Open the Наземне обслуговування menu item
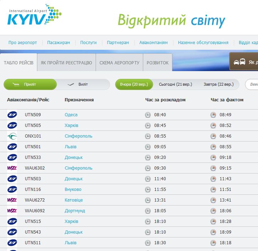258x251 pixels. [x=203, y=43]
